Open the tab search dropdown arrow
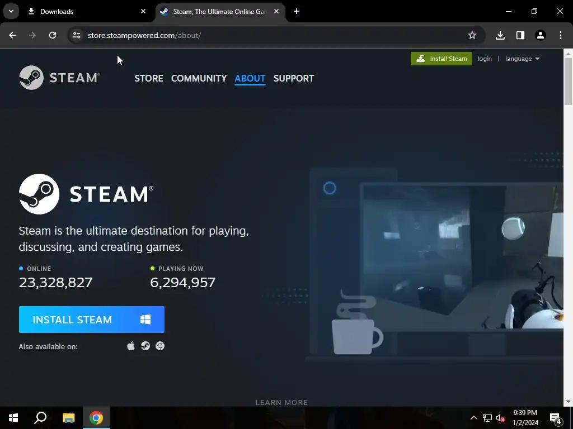Image resolution: width=573 pixels, height=429 pixels. 11,11
